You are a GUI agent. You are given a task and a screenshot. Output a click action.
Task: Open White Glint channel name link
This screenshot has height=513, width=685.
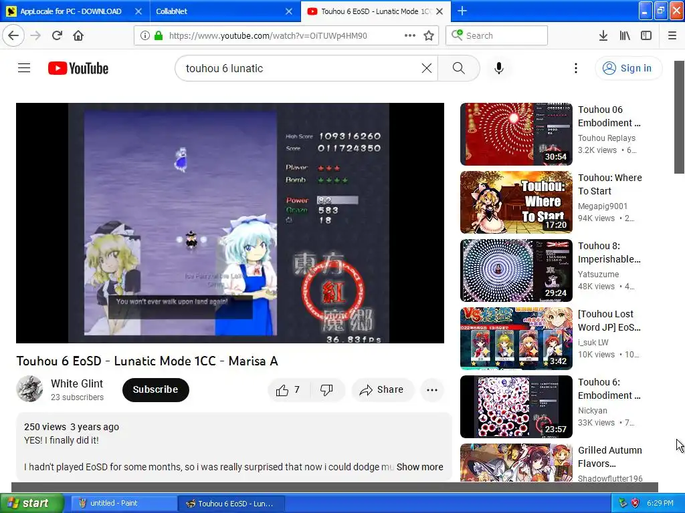[77, 383]
